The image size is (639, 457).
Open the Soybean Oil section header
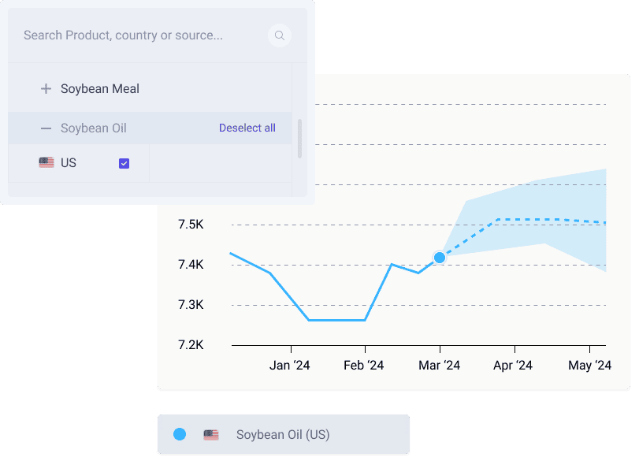94,128
